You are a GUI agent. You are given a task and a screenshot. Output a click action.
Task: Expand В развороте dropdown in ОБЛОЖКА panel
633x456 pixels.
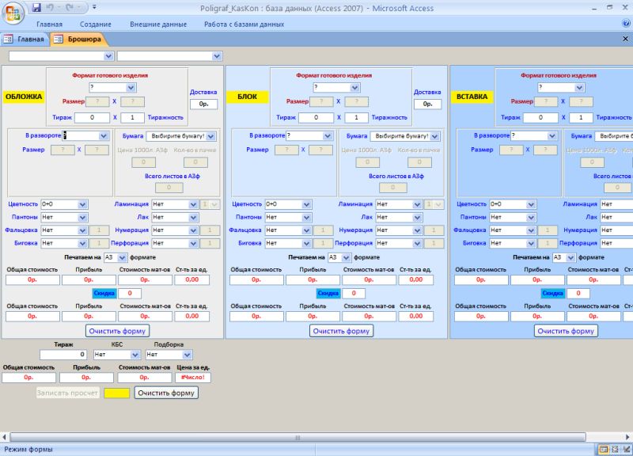(104, 135)
